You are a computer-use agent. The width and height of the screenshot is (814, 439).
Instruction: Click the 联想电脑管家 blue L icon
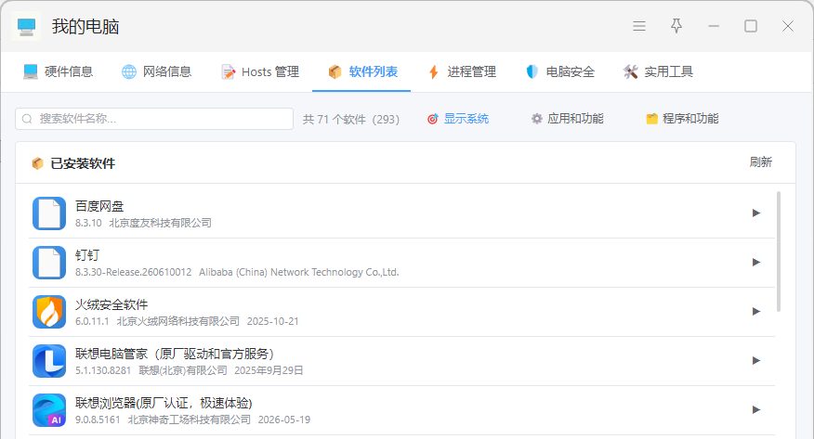[49, 361]
